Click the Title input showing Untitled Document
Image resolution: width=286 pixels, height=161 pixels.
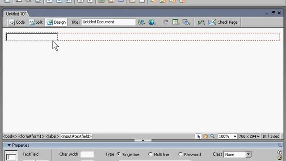[x=108, y=22]
